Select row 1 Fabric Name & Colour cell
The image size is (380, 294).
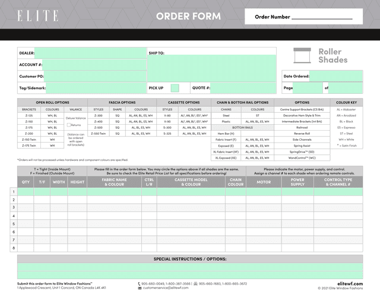tap(113, 192)
